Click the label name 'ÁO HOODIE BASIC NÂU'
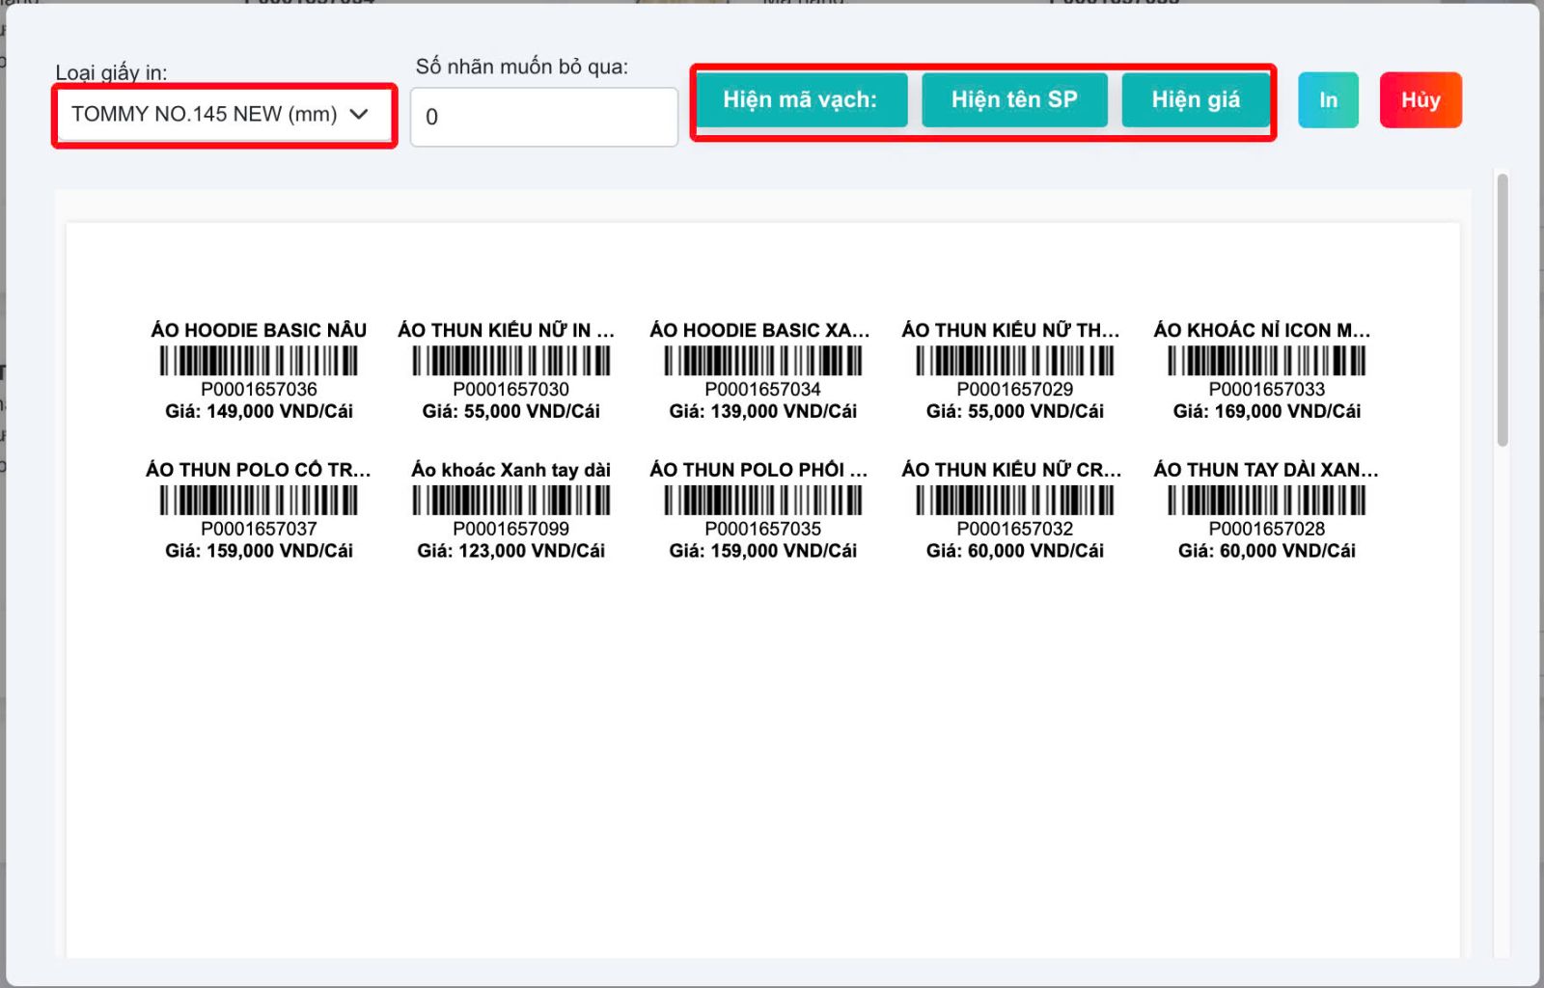Viewport: 1544px width, 988px height. [x=259, y=330]
